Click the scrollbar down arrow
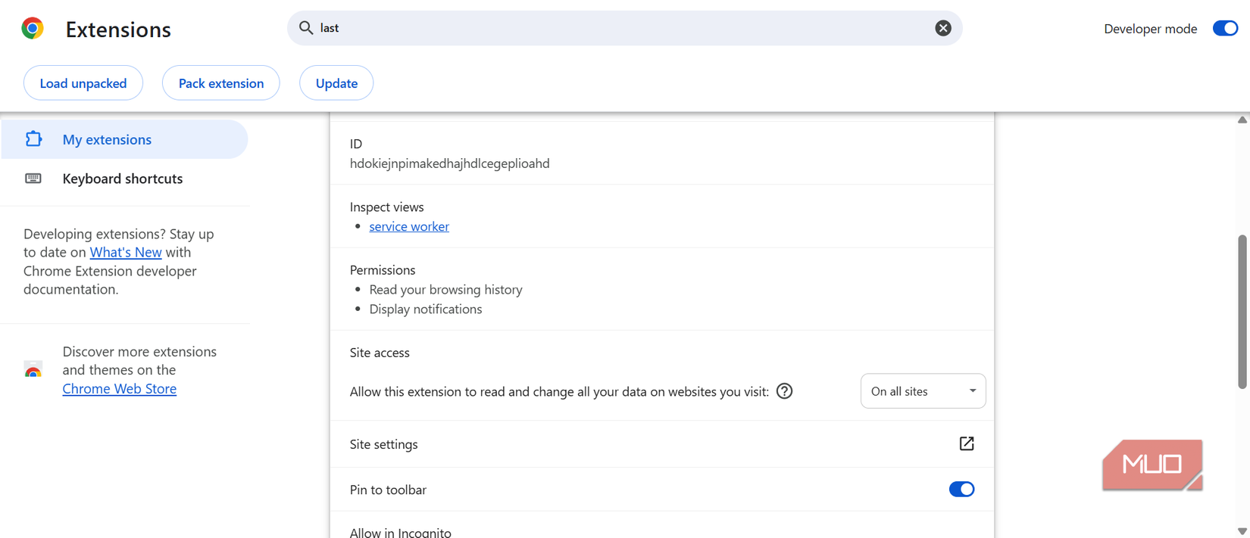The height and width of the screenshot is (538, 1250). tap(1242, 531)
